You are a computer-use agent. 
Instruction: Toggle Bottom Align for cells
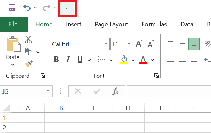[194, 44]
